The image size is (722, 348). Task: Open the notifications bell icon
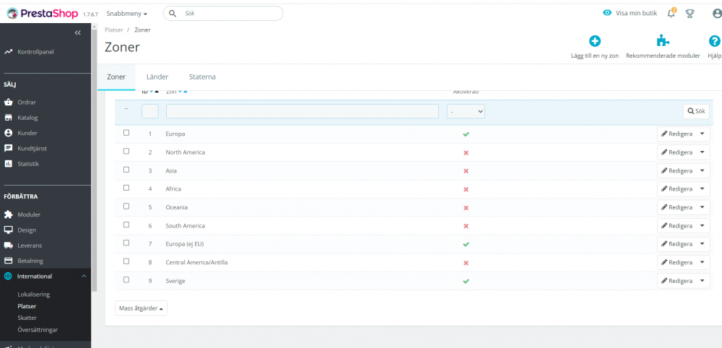click(x=671, y=13)
